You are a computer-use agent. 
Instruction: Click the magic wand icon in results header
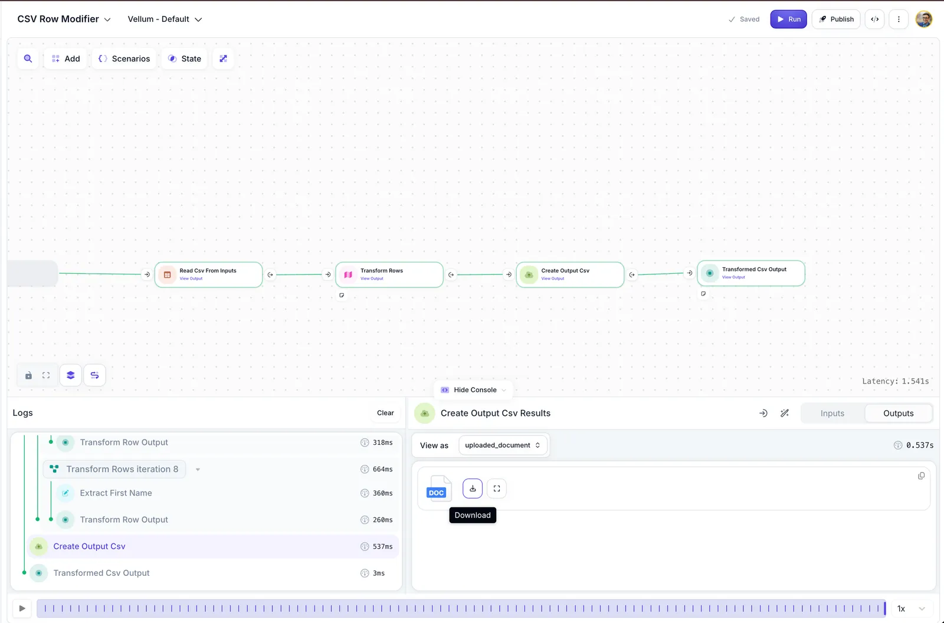point(785,413)
